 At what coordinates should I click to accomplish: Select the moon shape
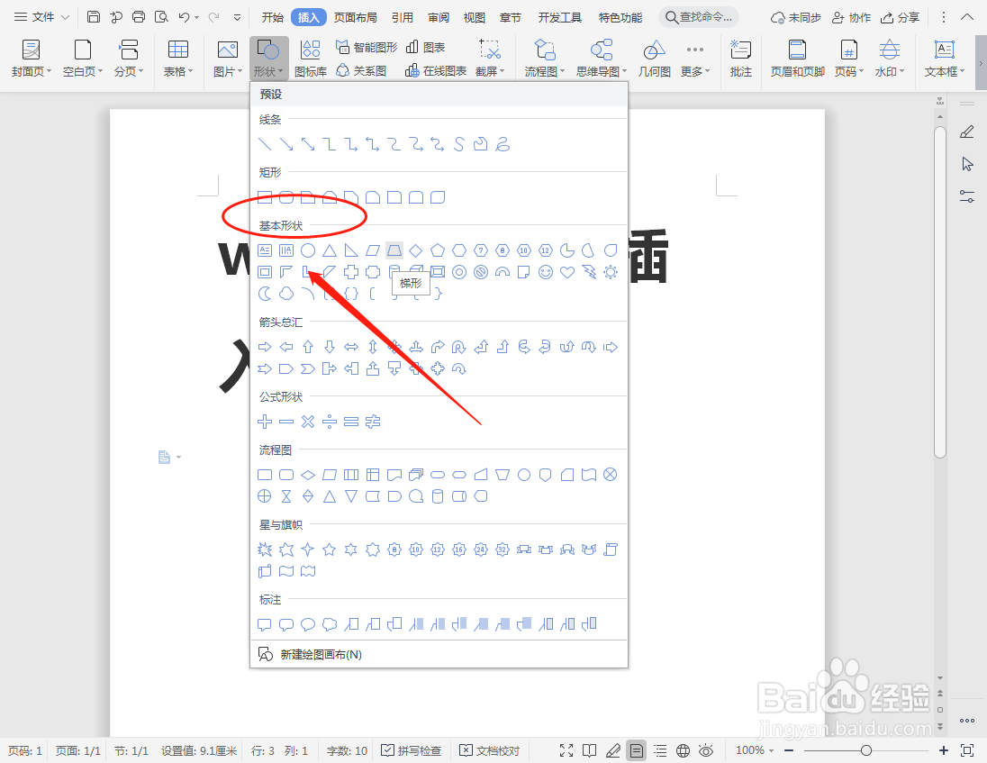[265, 294]
